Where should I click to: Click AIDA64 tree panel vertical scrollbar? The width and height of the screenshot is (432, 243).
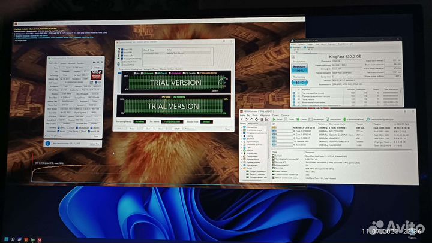tap(268, 143)
